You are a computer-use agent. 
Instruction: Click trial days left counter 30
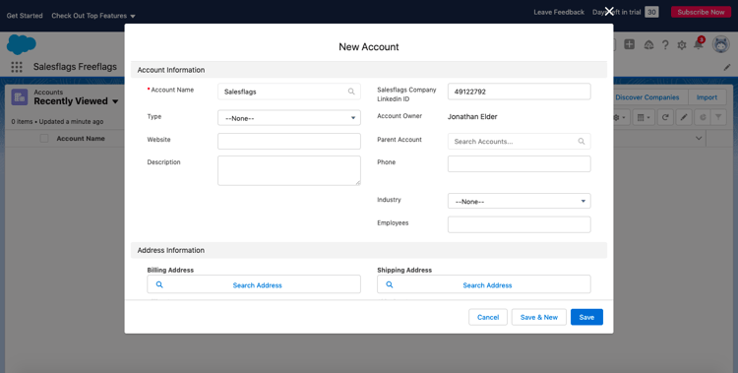click(651, 12)
